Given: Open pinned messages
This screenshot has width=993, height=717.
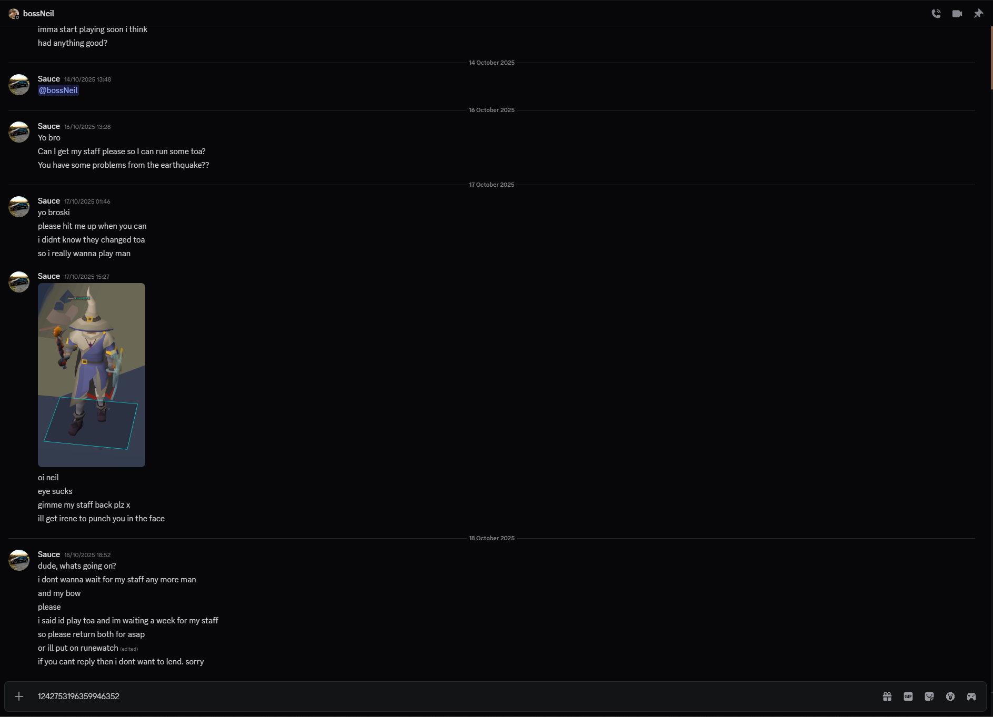Looking at the screenshot, I should coord(978,14).
